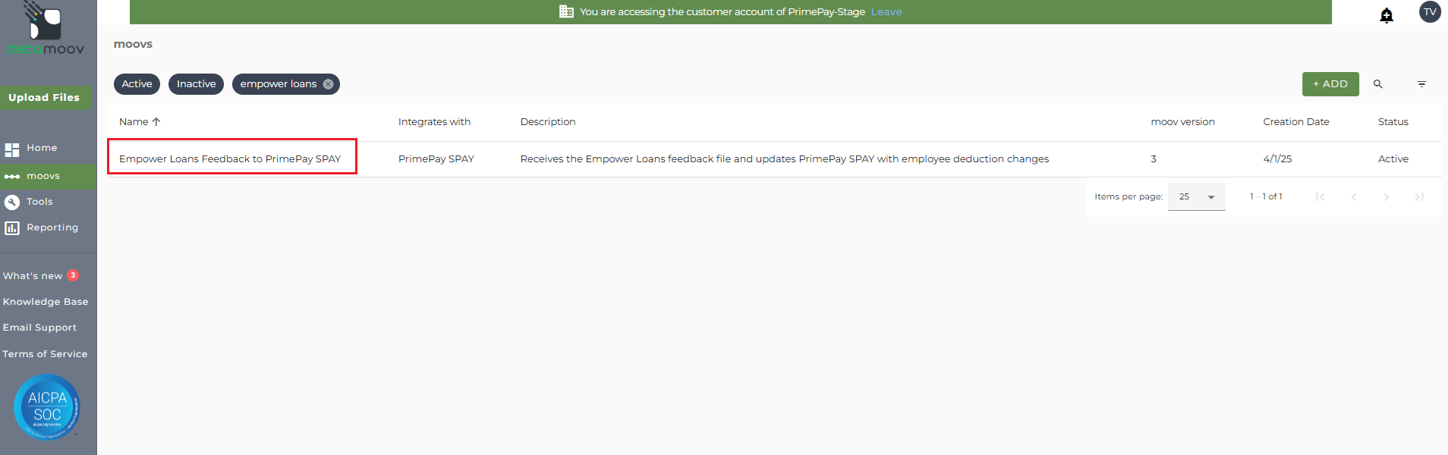Toggle the Active filter chip
The width and height of the screenshot is (1448, 455).
point(137,84)
